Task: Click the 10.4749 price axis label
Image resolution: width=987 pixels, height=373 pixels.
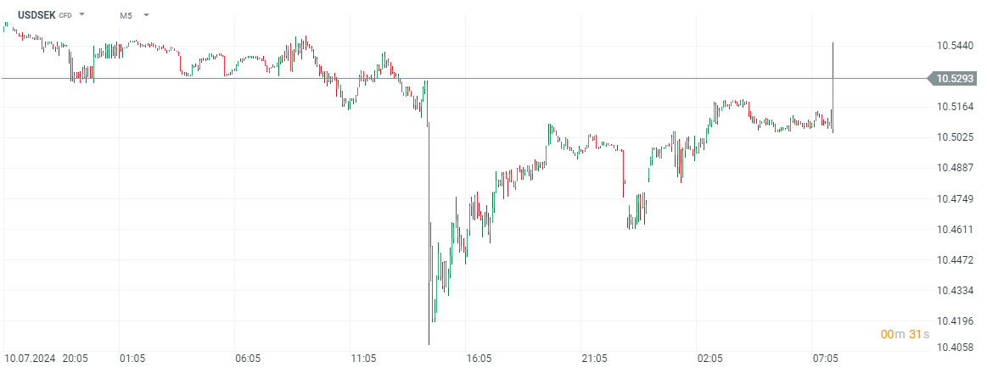Action: [x=956, y=199]
